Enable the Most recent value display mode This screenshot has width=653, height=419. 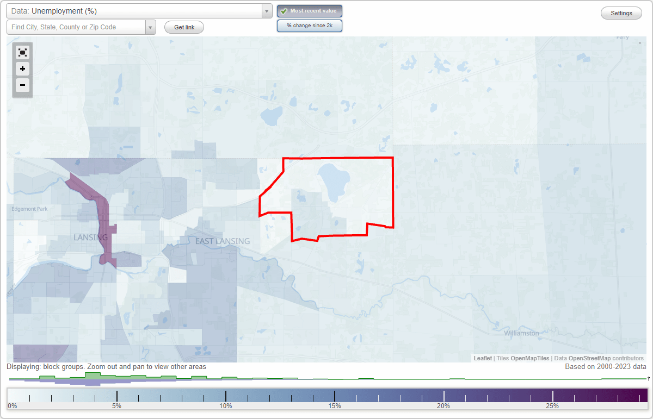click(x=310, y=10)
